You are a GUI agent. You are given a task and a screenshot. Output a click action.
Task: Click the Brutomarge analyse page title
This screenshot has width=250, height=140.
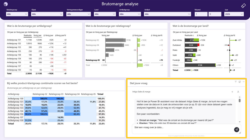pos(120,4)
